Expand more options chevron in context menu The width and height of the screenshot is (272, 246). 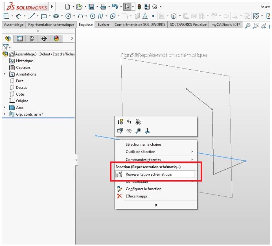(156, 205)
